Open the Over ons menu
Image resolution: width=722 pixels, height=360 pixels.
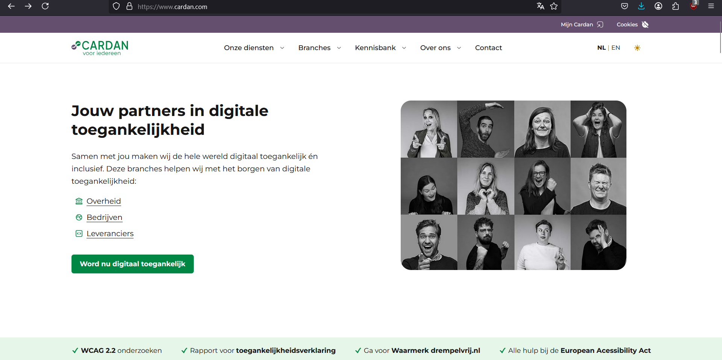[440, 48]
